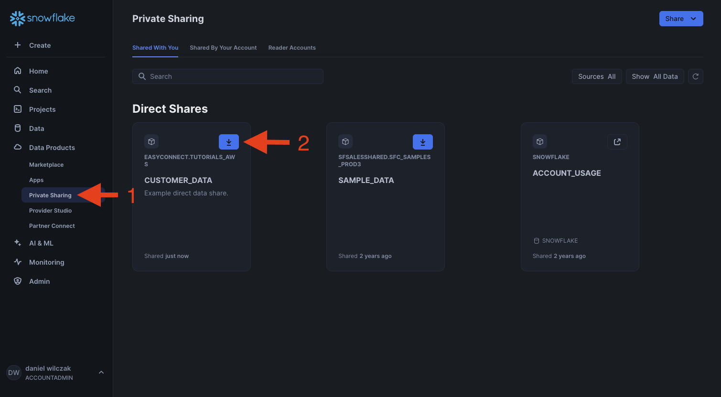Open Provider Studio in sidebar
The image size is (721, 397).
[50, 211]
